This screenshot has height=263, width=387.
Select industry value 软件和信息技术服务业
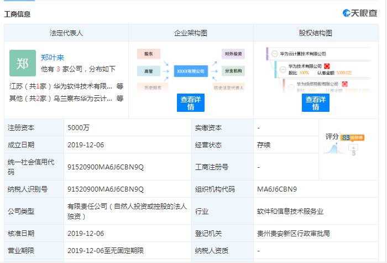coord(290,212)
